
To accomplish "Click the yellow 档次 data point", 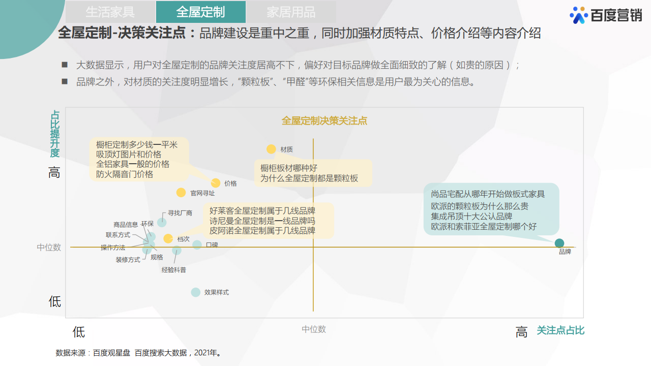I will 168,238.
